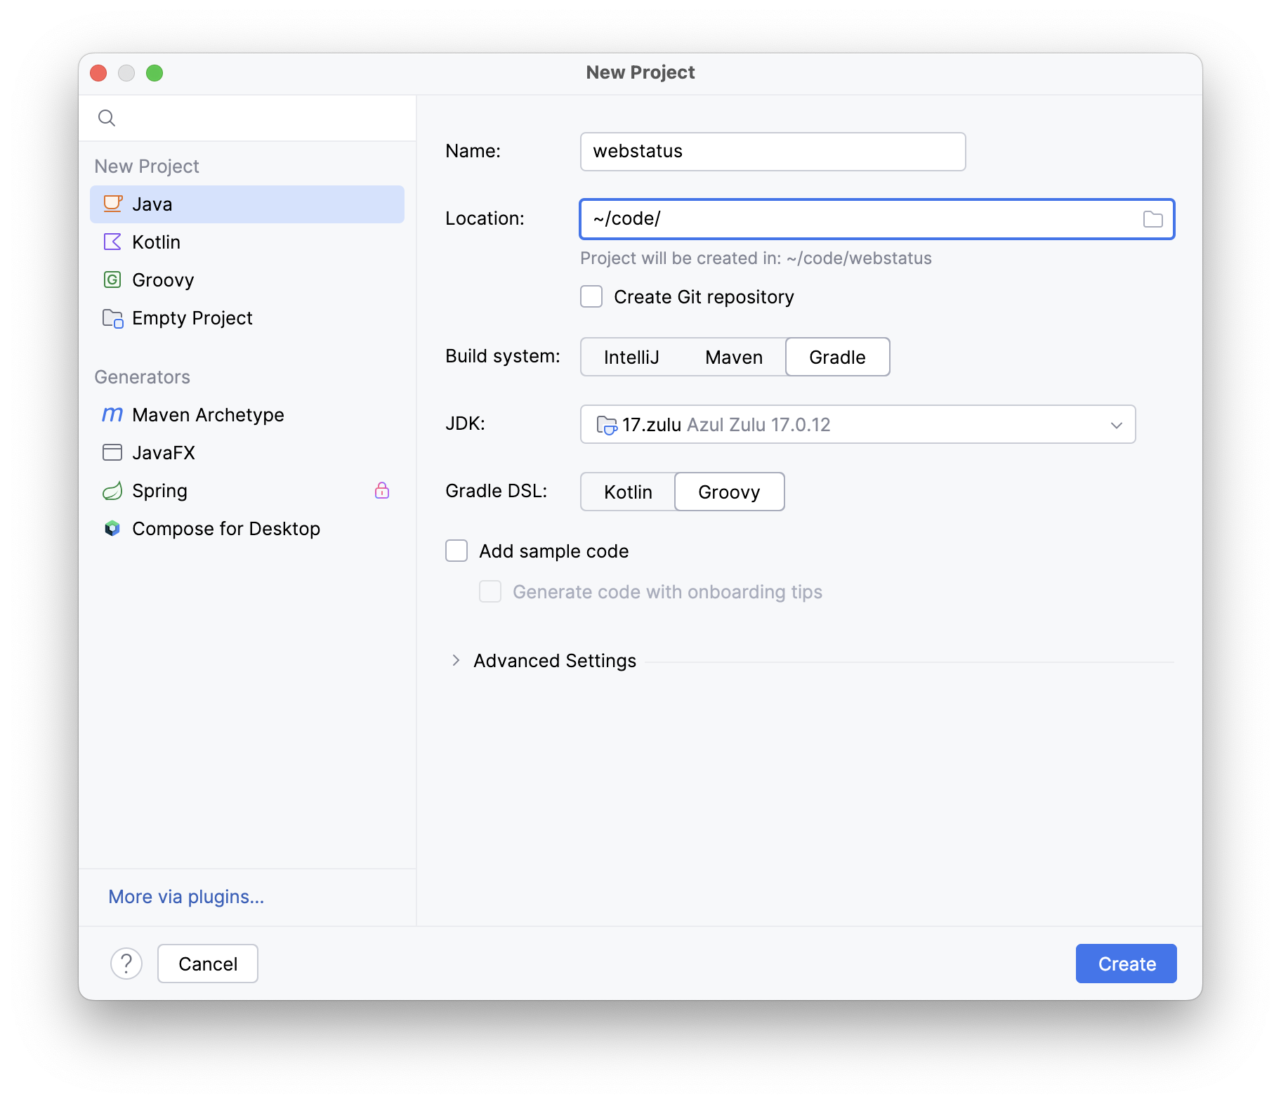Click the Groovy G icon

pyautogui.click(x=112, y=280)
